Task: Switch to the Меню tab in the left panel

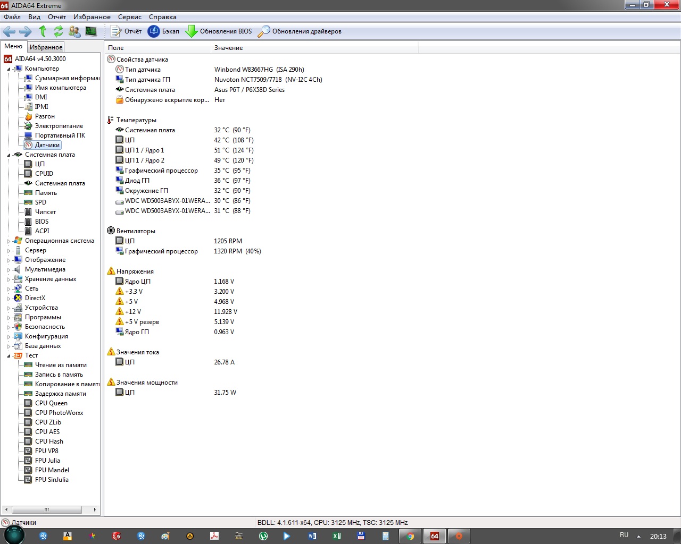Action: [13, 47]
